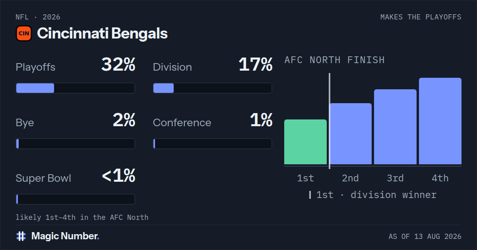Click the Magic Number hash logo icon

click(21, 236)
